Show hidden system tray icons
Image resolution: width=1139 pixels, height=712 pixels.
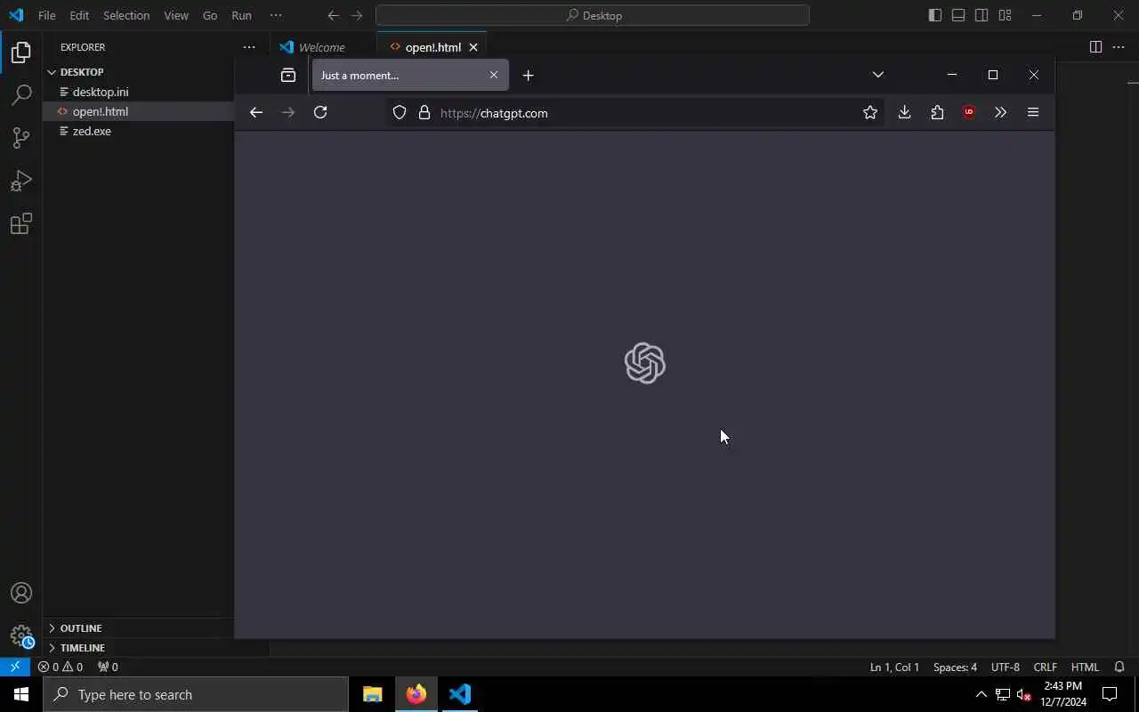click(x=981, y=694)
